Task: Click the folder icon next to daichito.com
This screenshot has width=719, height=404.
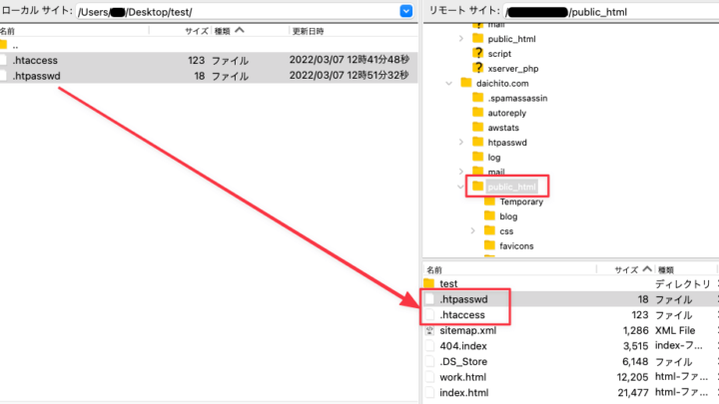Action: point(466,83)
